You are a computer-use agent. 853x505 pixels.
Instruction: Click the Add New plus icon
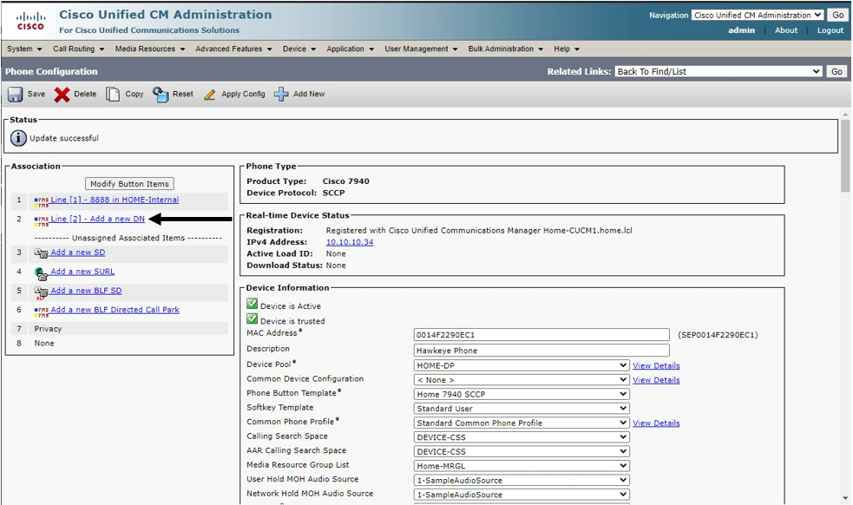[x=281, y=94]
